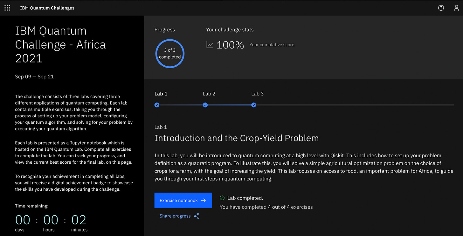Open the app switcher grid icon
This screenshot has height=236, width=463.
click(7, 8)
